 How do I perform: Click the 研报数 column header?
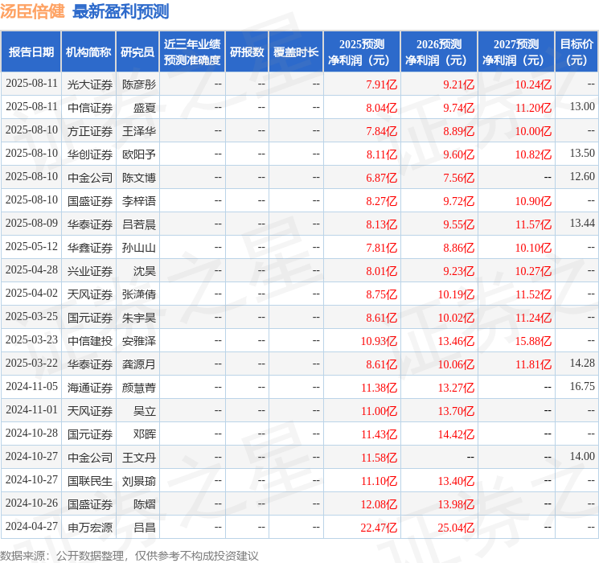247,52
